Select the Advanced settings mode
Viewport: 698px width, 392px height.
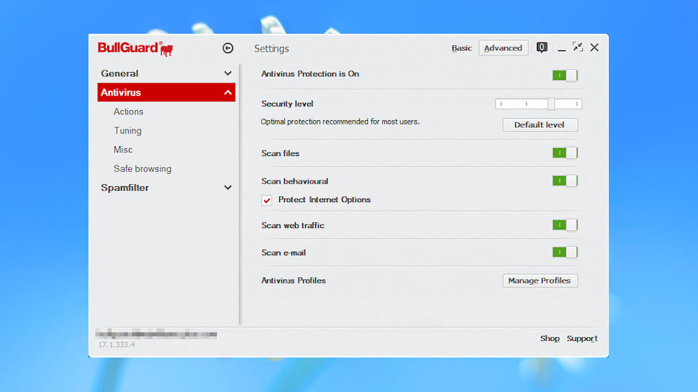[504, 48]
